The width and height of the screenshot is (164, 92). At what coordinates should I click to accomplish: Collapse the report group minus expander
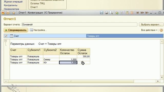6,41
